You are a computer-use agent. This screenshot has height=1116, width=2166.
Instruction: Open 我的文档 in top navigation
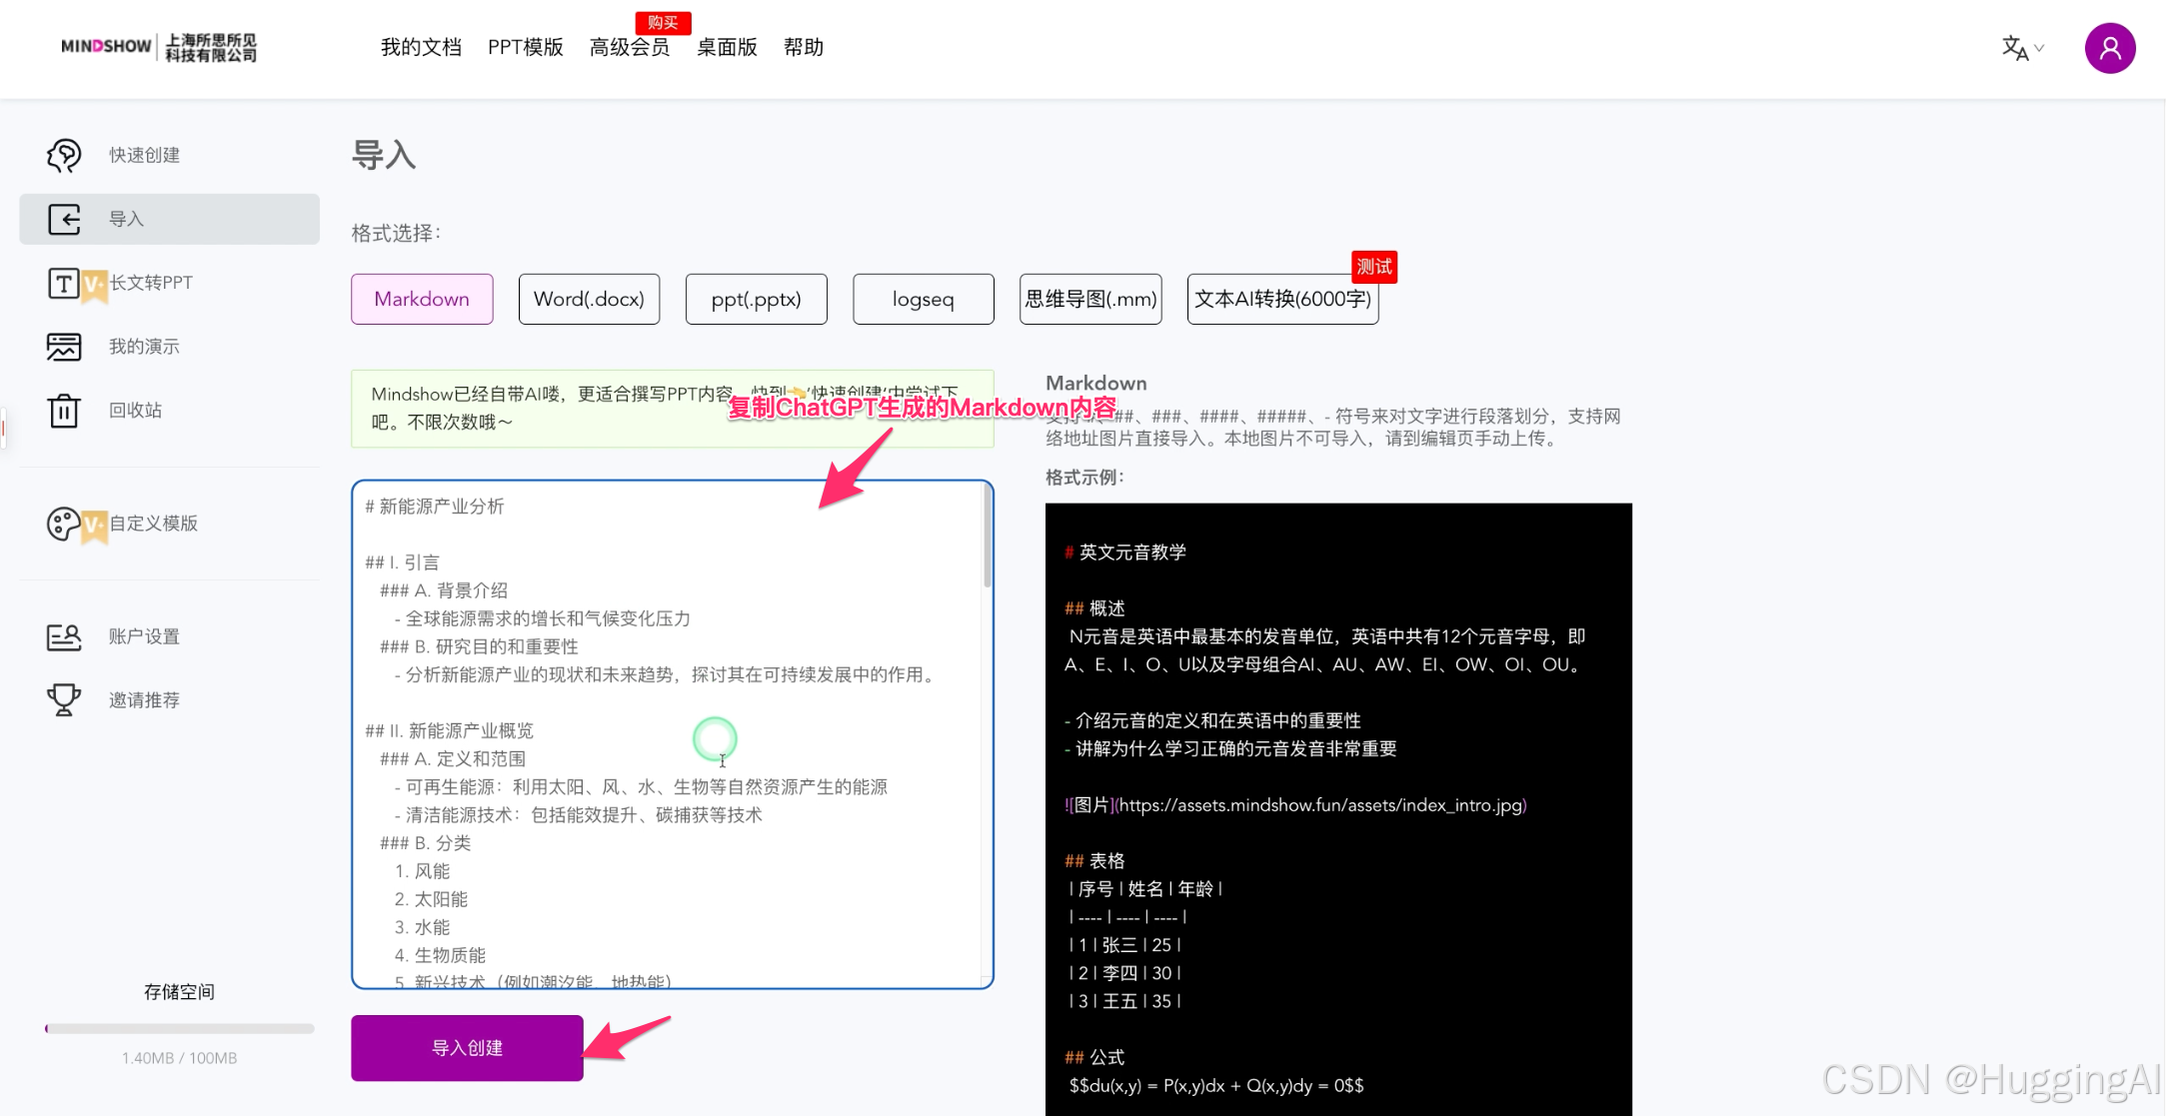[x=421, y=47]
